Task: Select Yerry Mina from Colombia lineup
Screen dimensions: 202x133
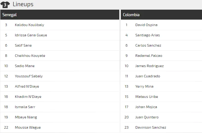Action: coord(144,86)
